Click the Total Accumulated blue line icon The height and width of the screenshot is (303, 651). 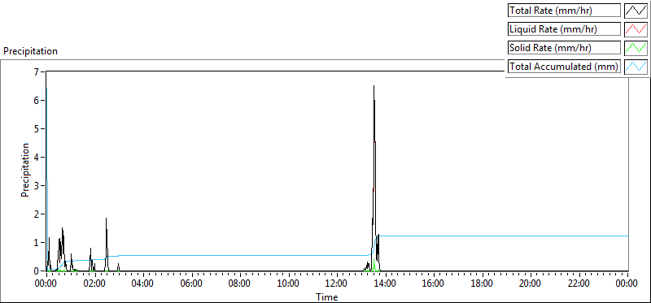pos(636,66)
